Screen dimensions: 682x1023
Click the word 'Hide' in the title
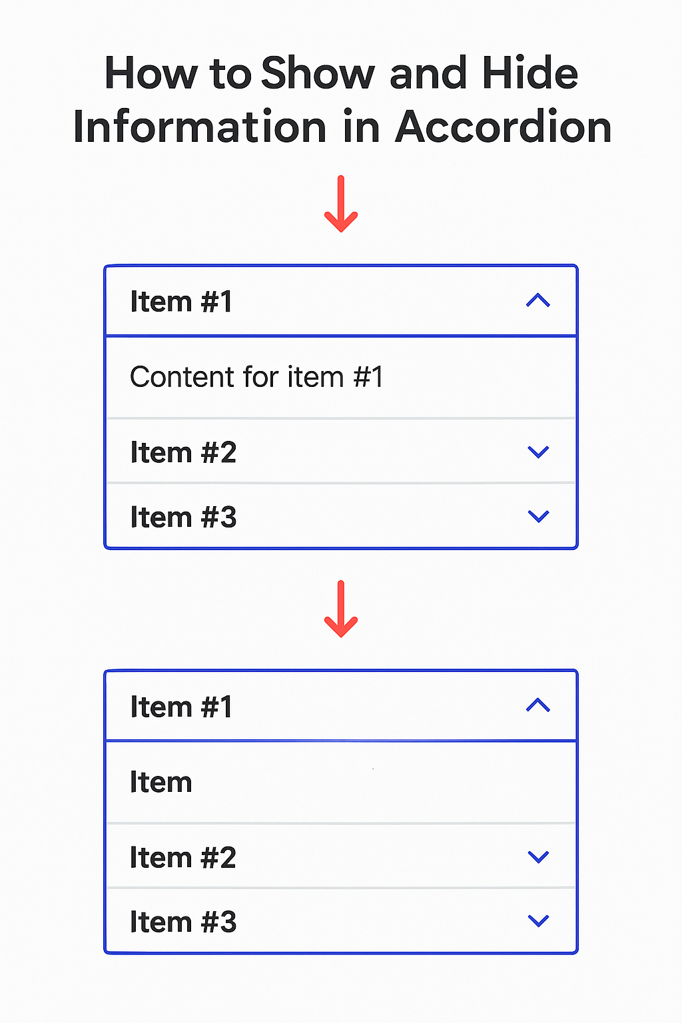pyautogui.click(x=530, y=73)
